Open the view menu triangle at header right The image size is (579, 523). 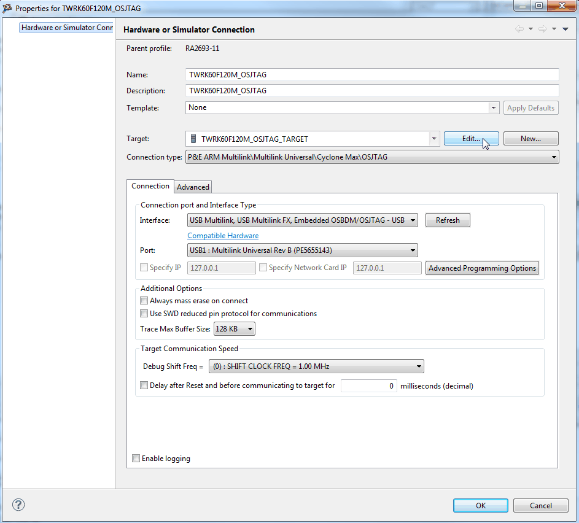[x=565, y=29]
